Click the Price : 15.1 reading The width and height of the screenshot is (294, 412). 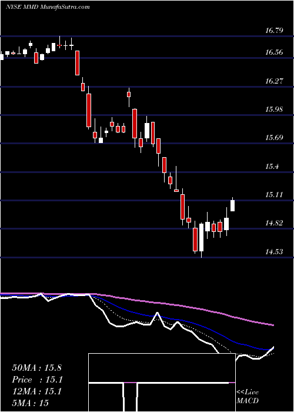(x=37, y=380)
